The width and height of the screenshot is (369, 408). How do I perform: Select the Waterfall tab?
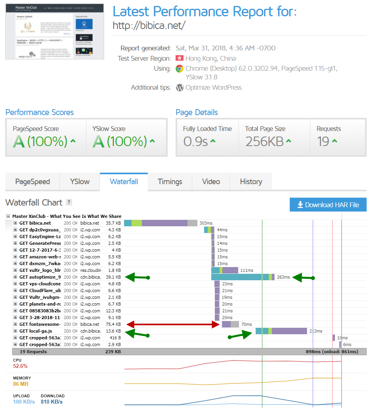click(124, 182)
